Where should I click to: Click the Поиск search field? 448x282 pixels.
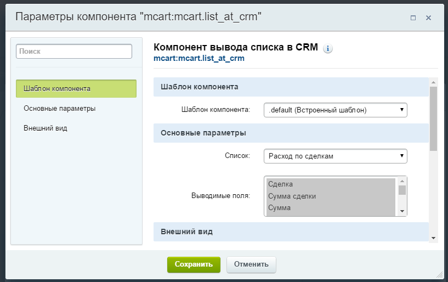[x=74, y=51]
